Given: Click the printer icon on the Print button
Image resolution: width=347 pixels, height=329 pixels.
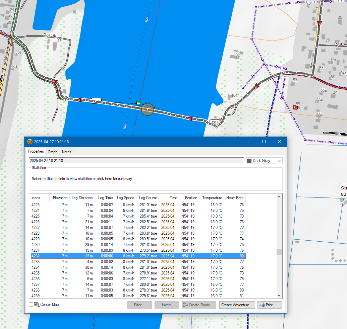Looking at the screenshot, I should pos(262,305).
